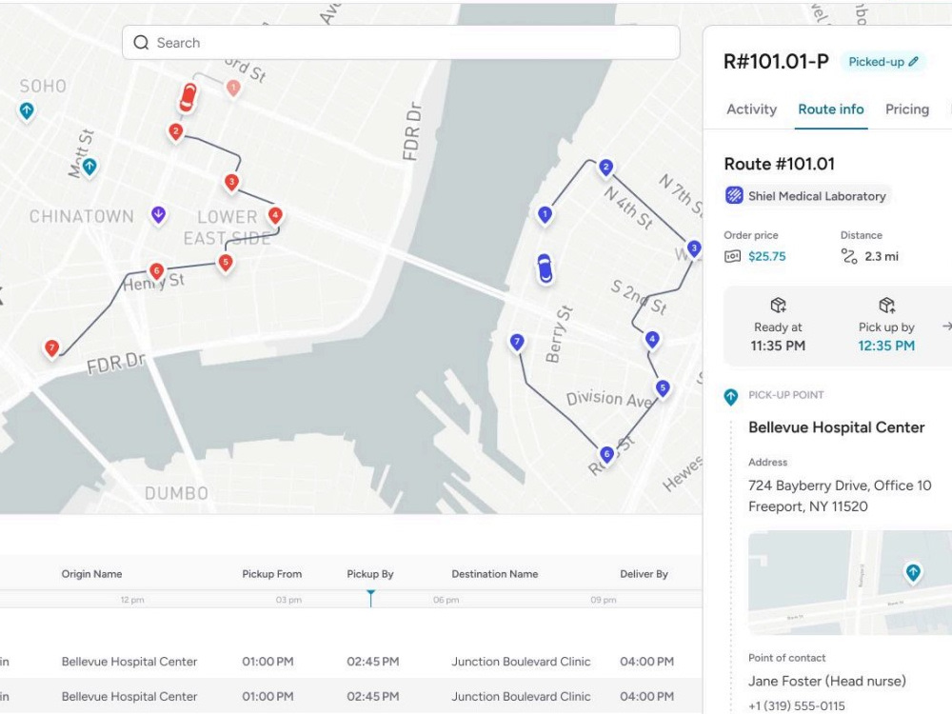Edit the Picked-up status badge
Image resolution: width=952 pixels, height=714 pixels.
[x=883, y=62]
